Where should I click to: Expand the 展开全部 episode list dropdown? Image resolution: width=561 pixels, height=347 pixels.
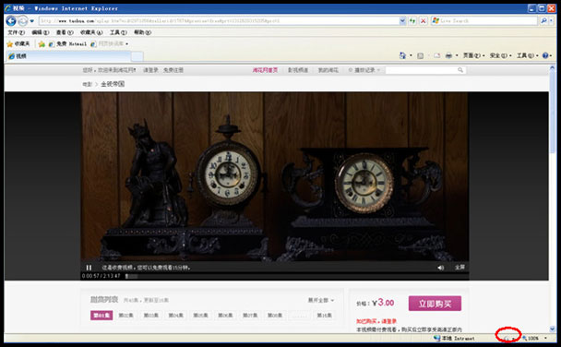coord(321,300)
